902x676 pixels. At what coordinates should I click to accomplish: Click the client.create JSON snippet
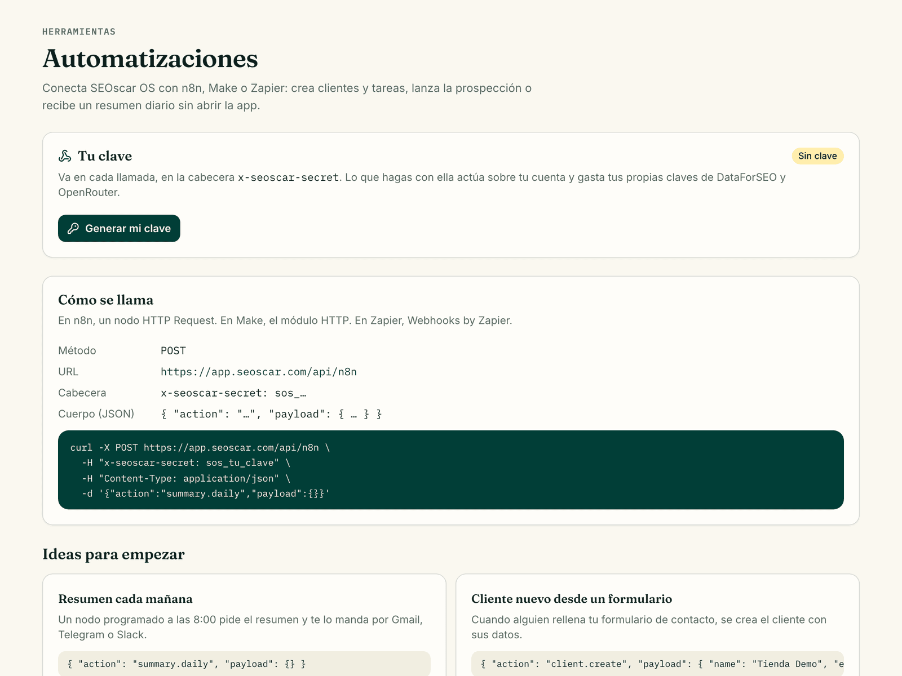(657, 664)
